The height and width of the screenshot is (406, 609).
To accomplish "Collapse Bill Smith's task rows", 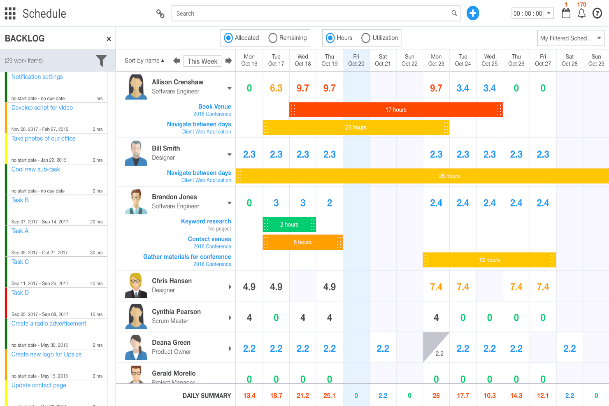I will [x=229, y=154].
